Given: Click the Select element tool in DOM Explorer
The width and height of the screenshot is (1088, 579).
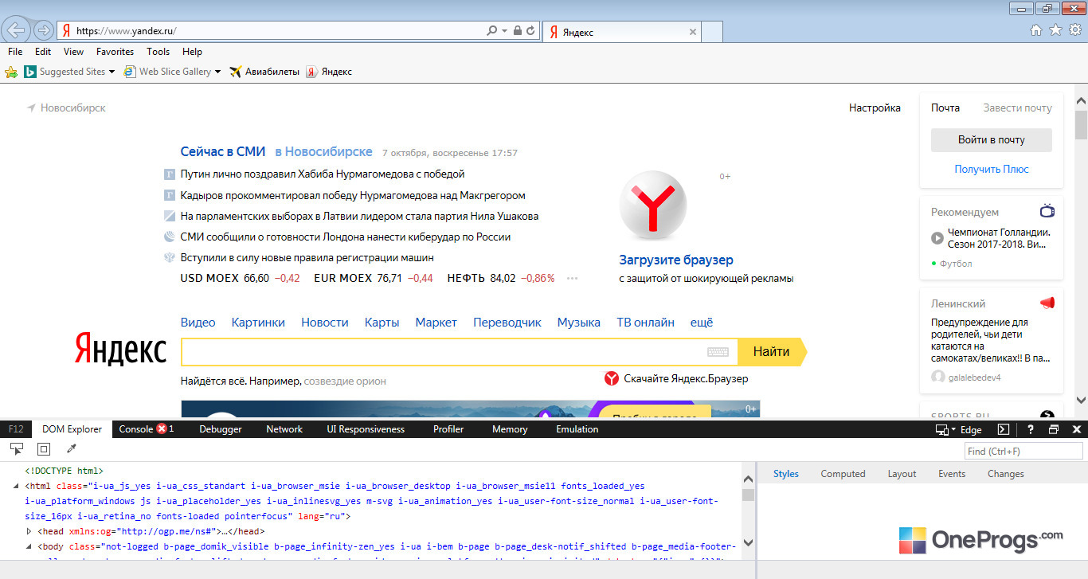Looking at the screenshot, I should point(17,449).
